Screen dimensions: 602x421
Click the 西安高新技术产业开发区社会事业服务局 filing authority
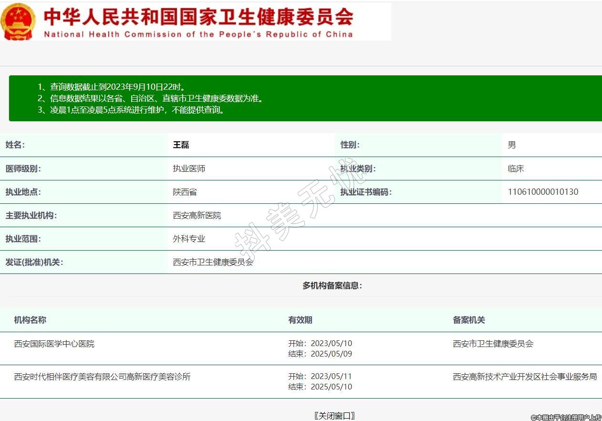[x=525, y=377]
